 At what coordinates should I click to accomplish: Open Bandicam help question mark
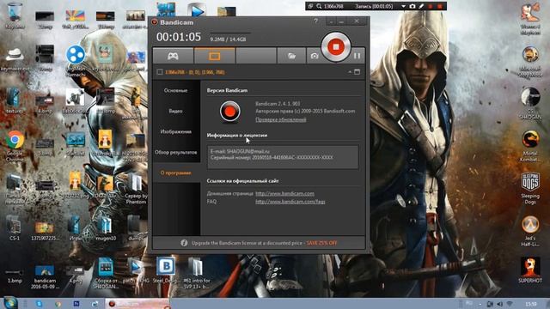pos(315,21)
